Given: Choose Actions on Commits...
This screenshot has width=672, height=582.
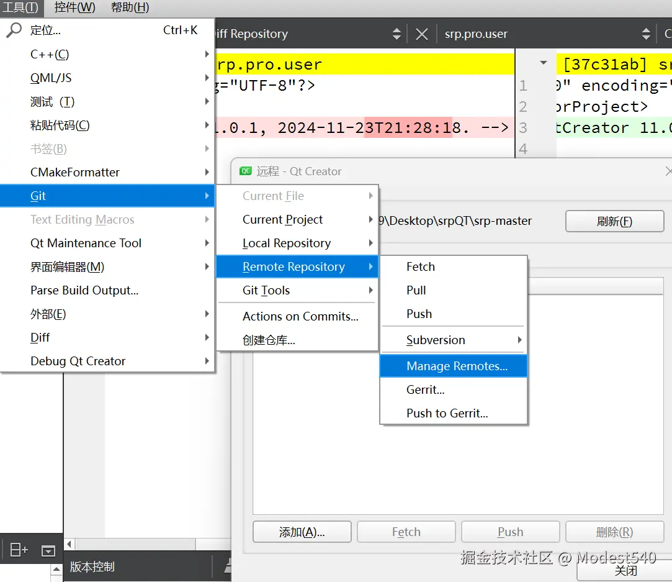Looking at the screenshot, I should 297,317.
